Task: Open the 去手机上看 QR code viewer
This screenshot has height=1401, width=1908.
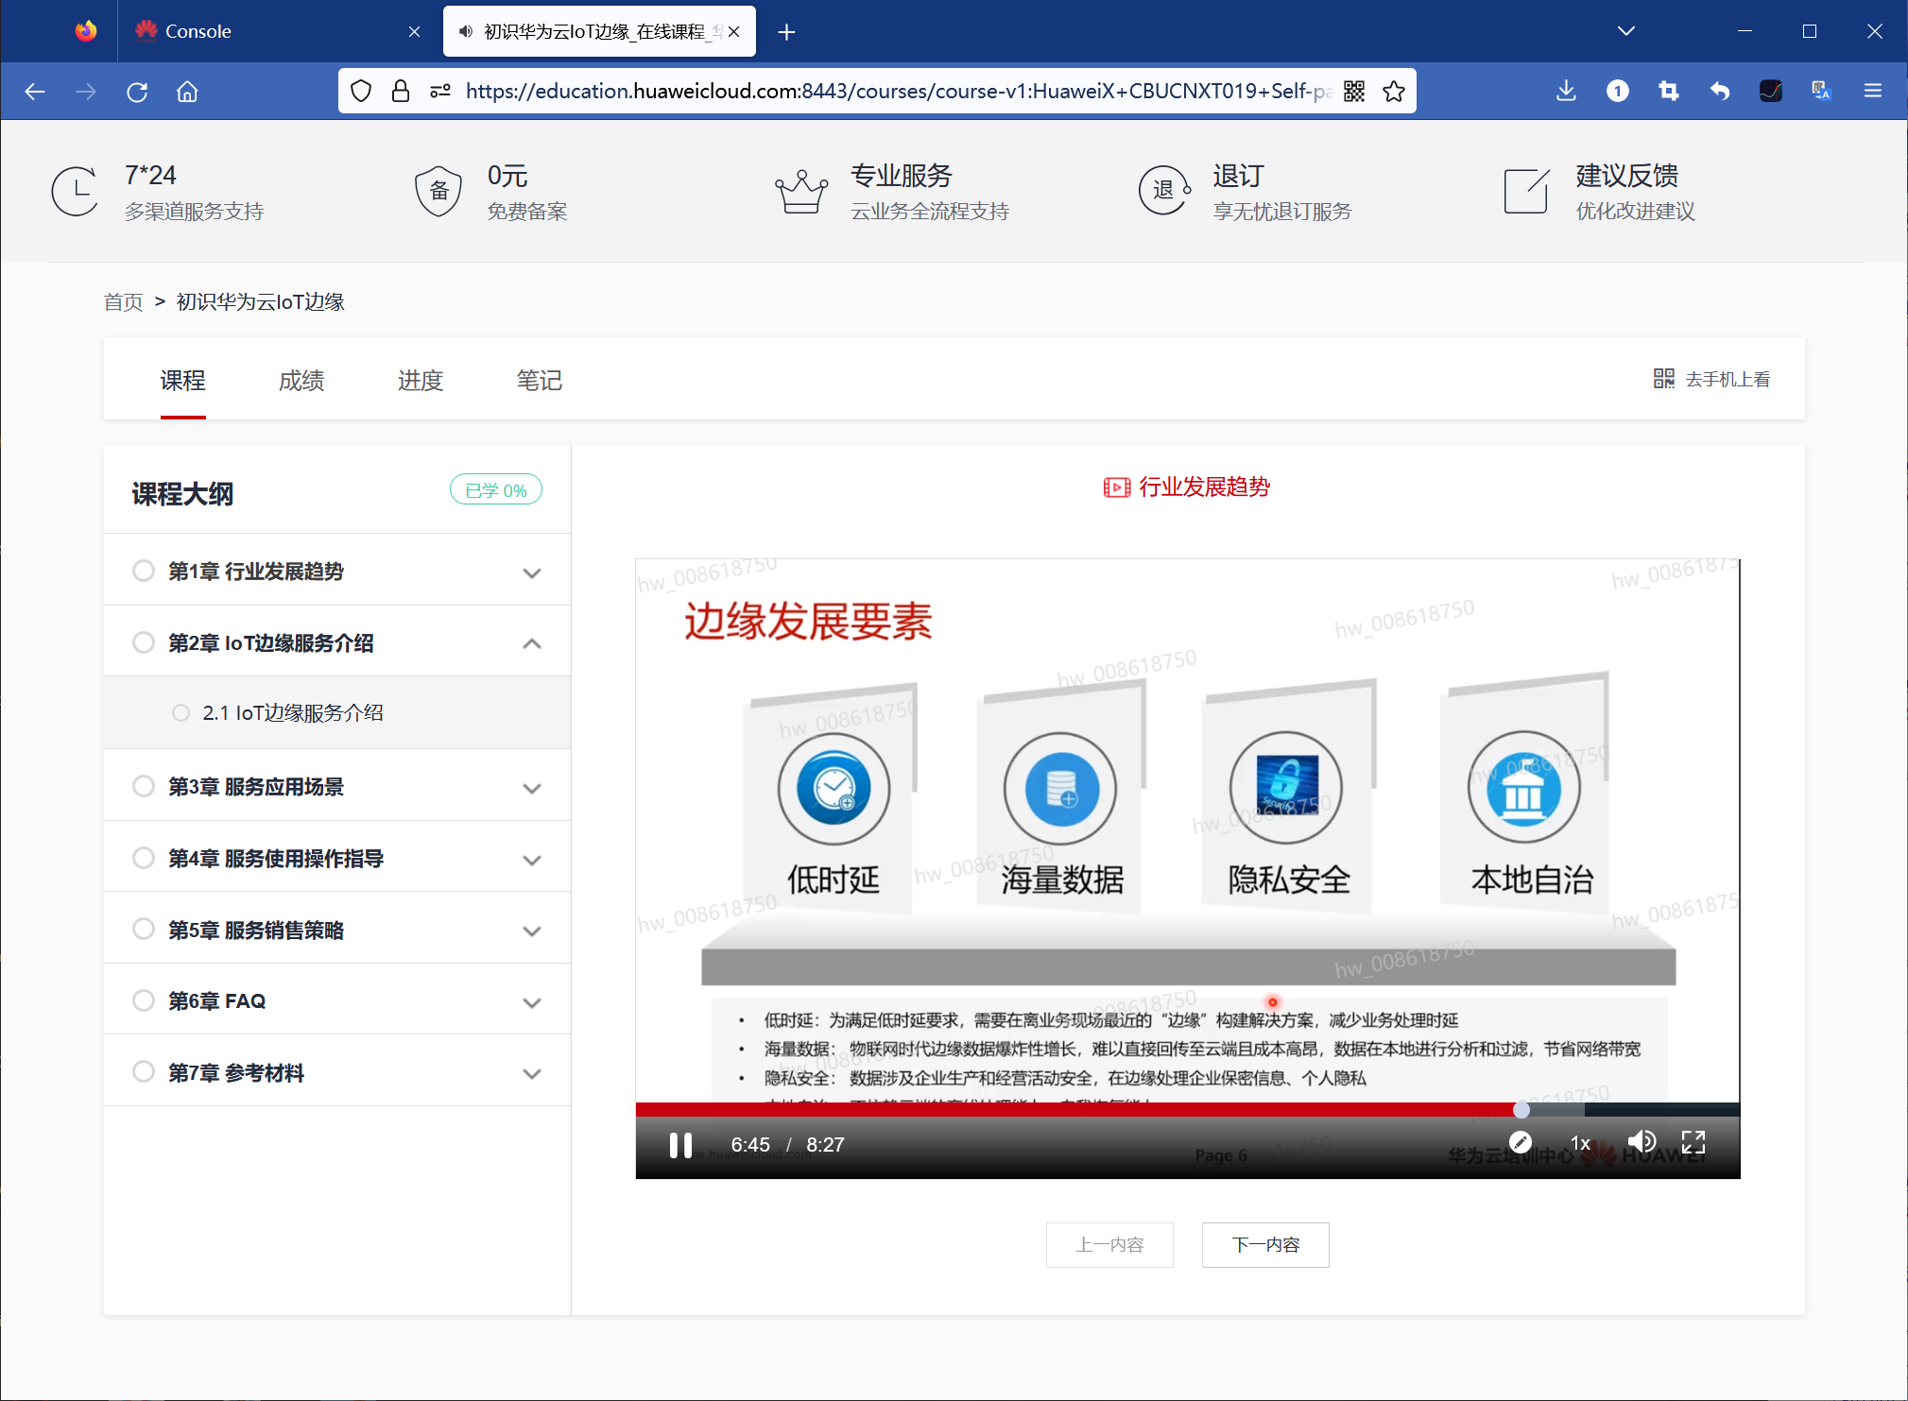Action: [1712, 379]
